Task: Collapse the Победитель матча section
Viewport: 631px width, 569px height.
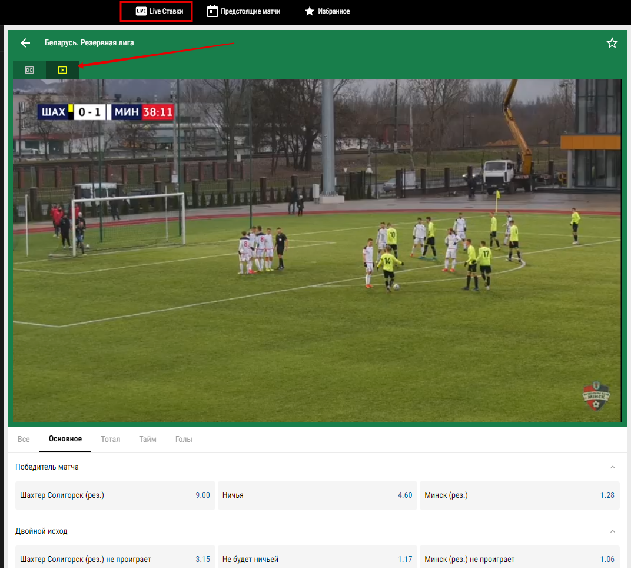Action: [612, 467]
